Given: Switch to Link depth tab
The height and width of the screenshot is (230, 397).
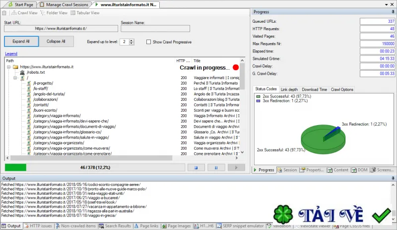Looking at the screenshot, I should pos(289,90).
